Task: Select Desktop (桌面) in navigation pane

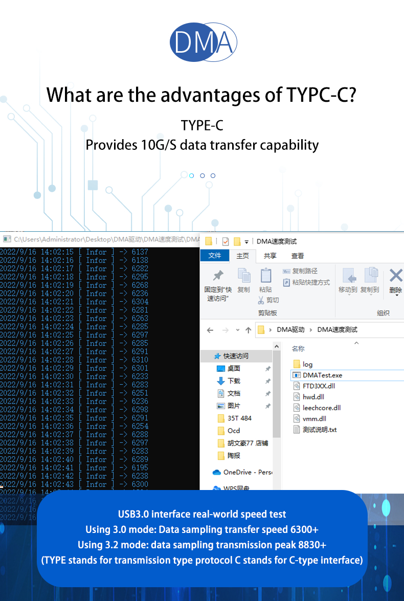Action: coord(234,368)
